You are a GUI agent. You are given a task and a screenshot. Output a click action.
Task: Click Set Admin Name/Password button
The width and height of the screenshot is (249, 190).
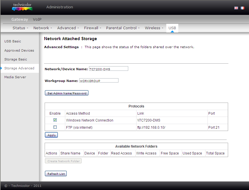click(67, 93)
